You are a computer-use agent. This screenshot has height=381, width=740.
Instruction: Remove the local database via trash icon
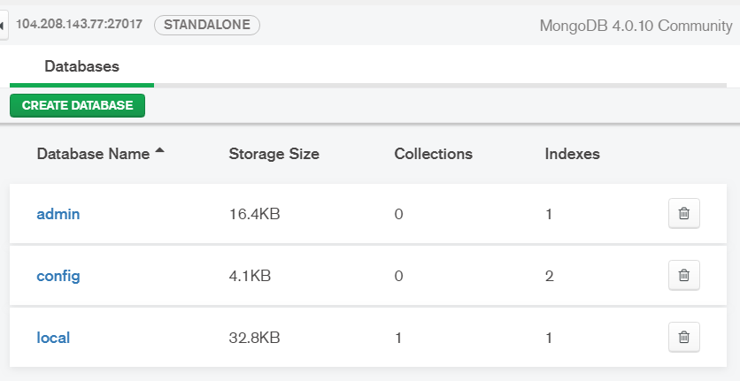[x=683, y=337]
